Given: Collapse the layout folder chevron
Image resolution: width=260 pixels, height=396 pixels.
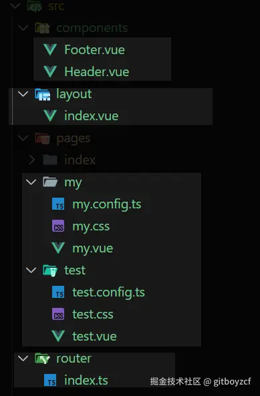Looking at the screenshot, I should (x=23, y=94).
